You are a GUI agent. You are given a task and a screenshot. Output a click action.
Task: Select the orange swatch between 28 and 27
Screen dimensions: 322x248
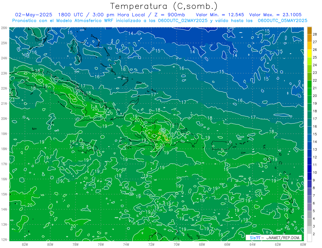tap(309, 38)
